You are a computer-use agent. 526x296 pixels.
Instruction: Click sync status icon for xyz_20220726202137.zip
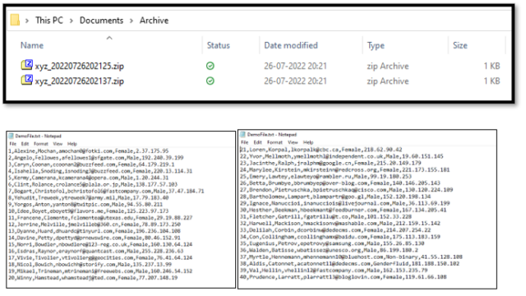point(210,81)
